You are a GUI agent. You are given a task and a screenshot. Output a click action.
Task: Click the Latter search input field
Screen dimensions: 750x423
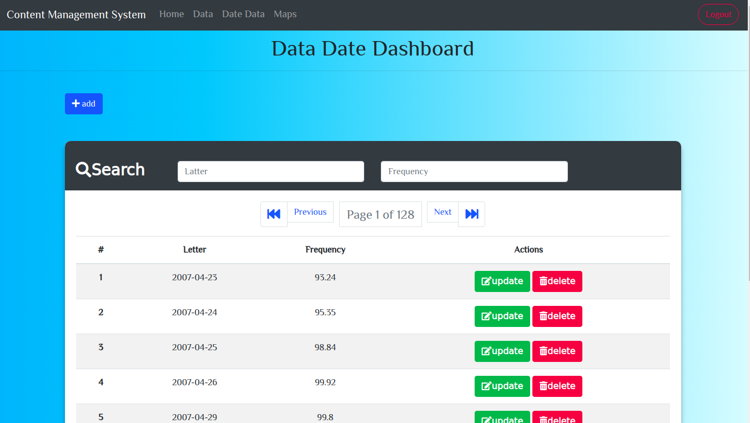(x=270, y=172)
